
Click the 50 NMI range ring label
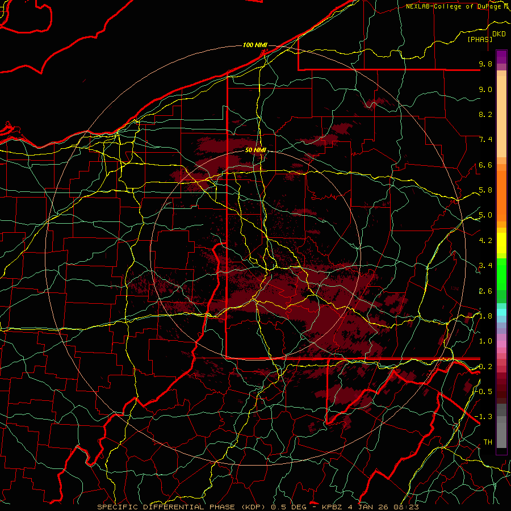tap(256, 150)
